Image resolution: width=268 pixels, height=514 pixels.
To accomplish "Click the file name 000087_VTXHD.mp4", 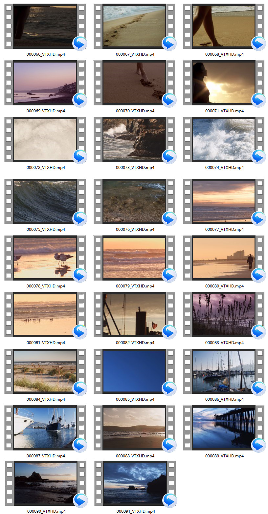I will pyautogui.click(x=46, y=456).
